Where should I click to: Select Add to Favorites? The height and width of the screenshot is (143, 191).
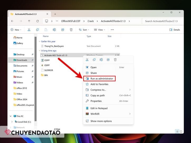(x=108, y=84)
